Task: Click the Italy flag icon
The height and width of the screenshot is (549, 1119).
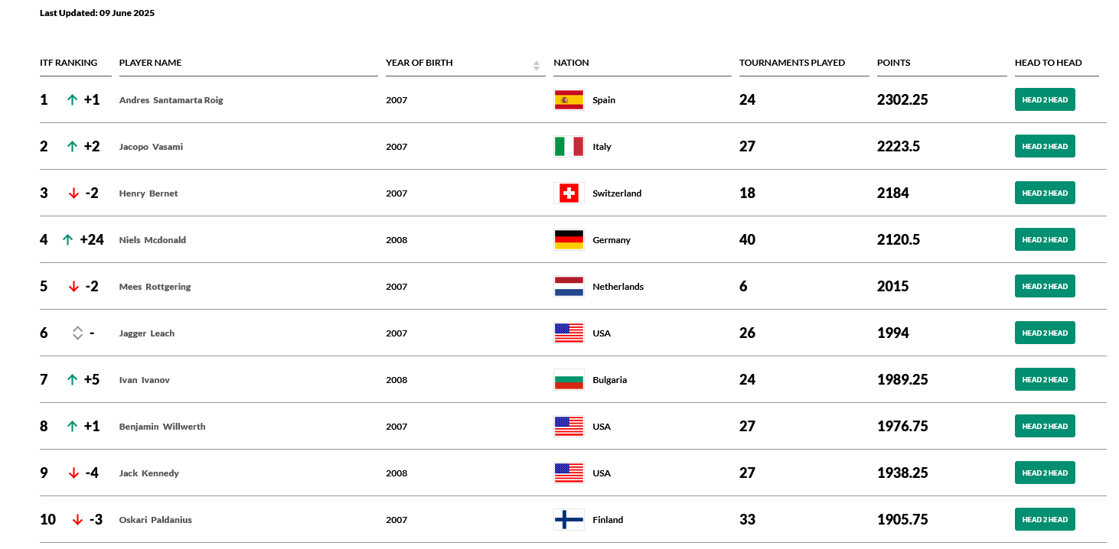Action: coord(569,147)
